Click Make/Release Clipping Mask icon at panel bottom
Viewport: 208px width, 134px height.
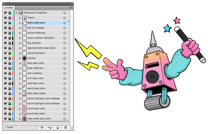[x=42, y=127]
